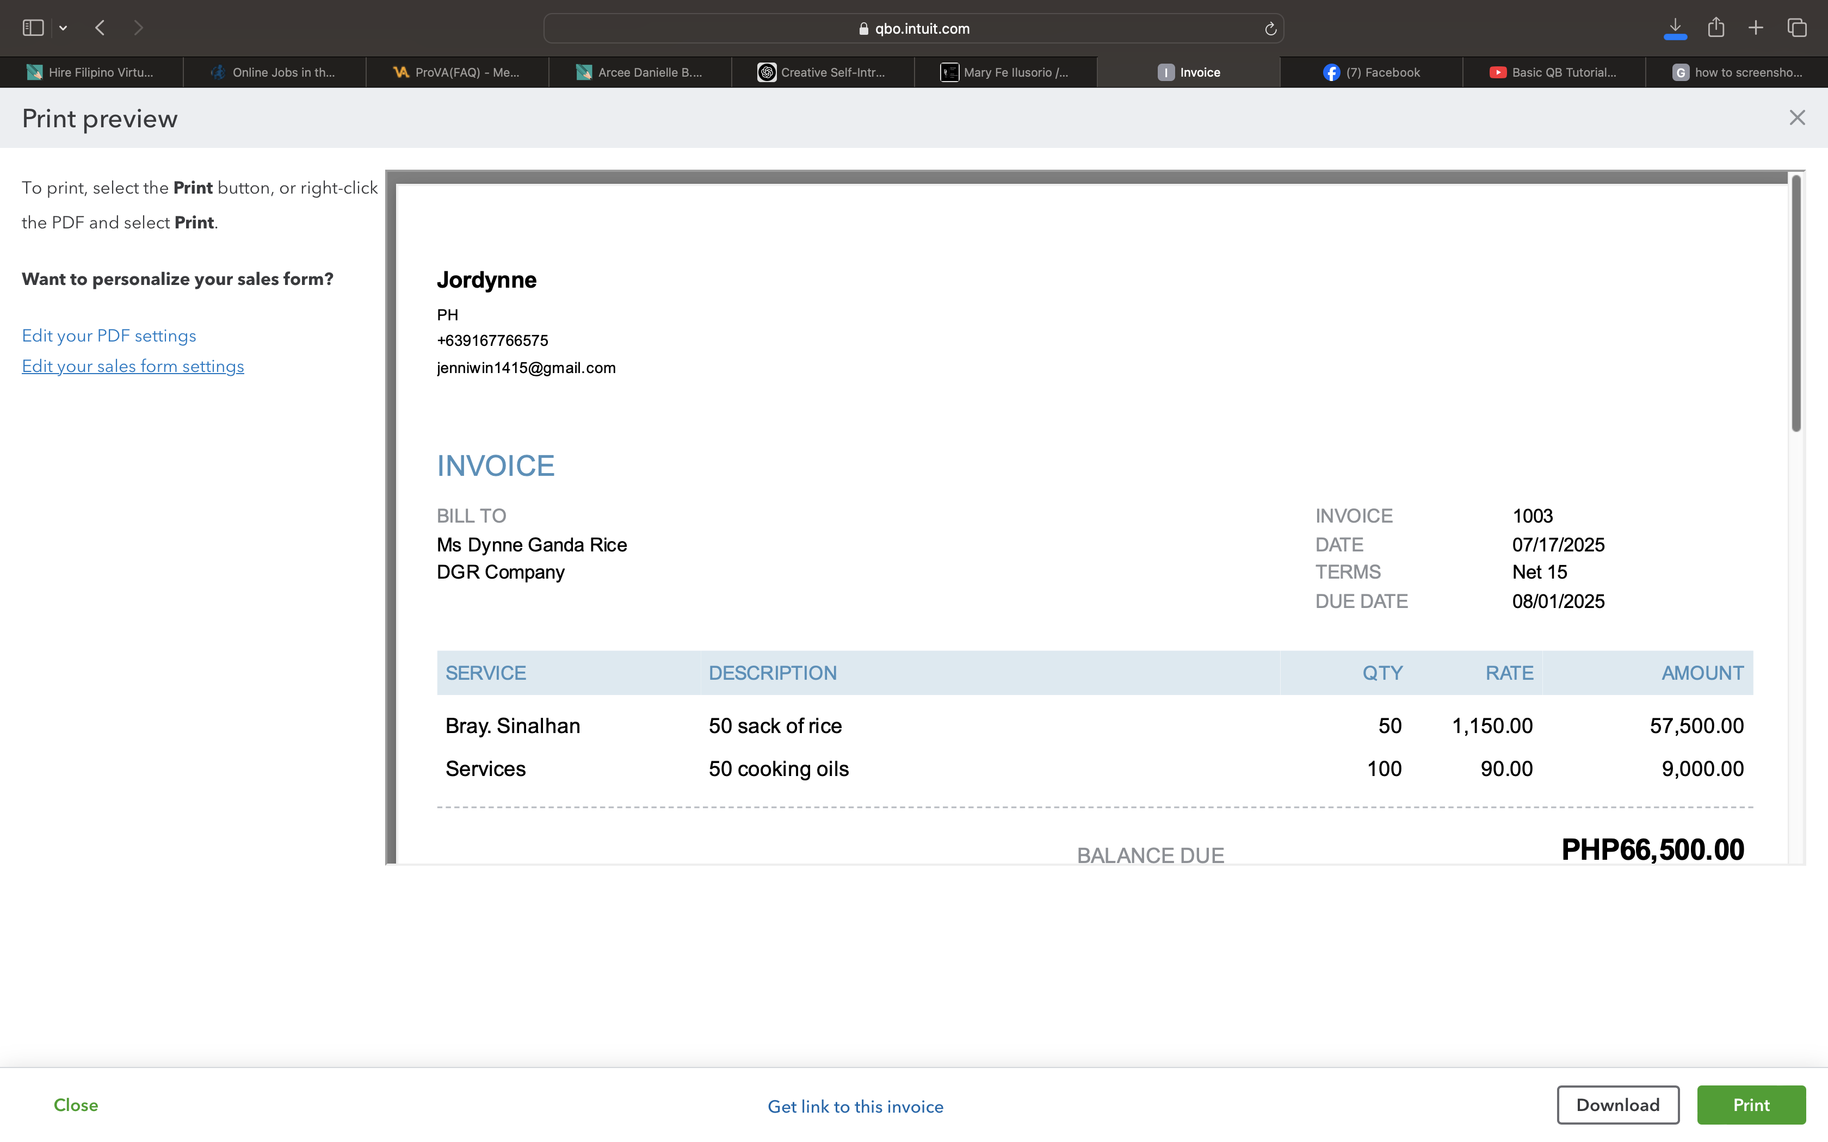
Task: Click the terms value Net 15
Action: click(1540, 572)
